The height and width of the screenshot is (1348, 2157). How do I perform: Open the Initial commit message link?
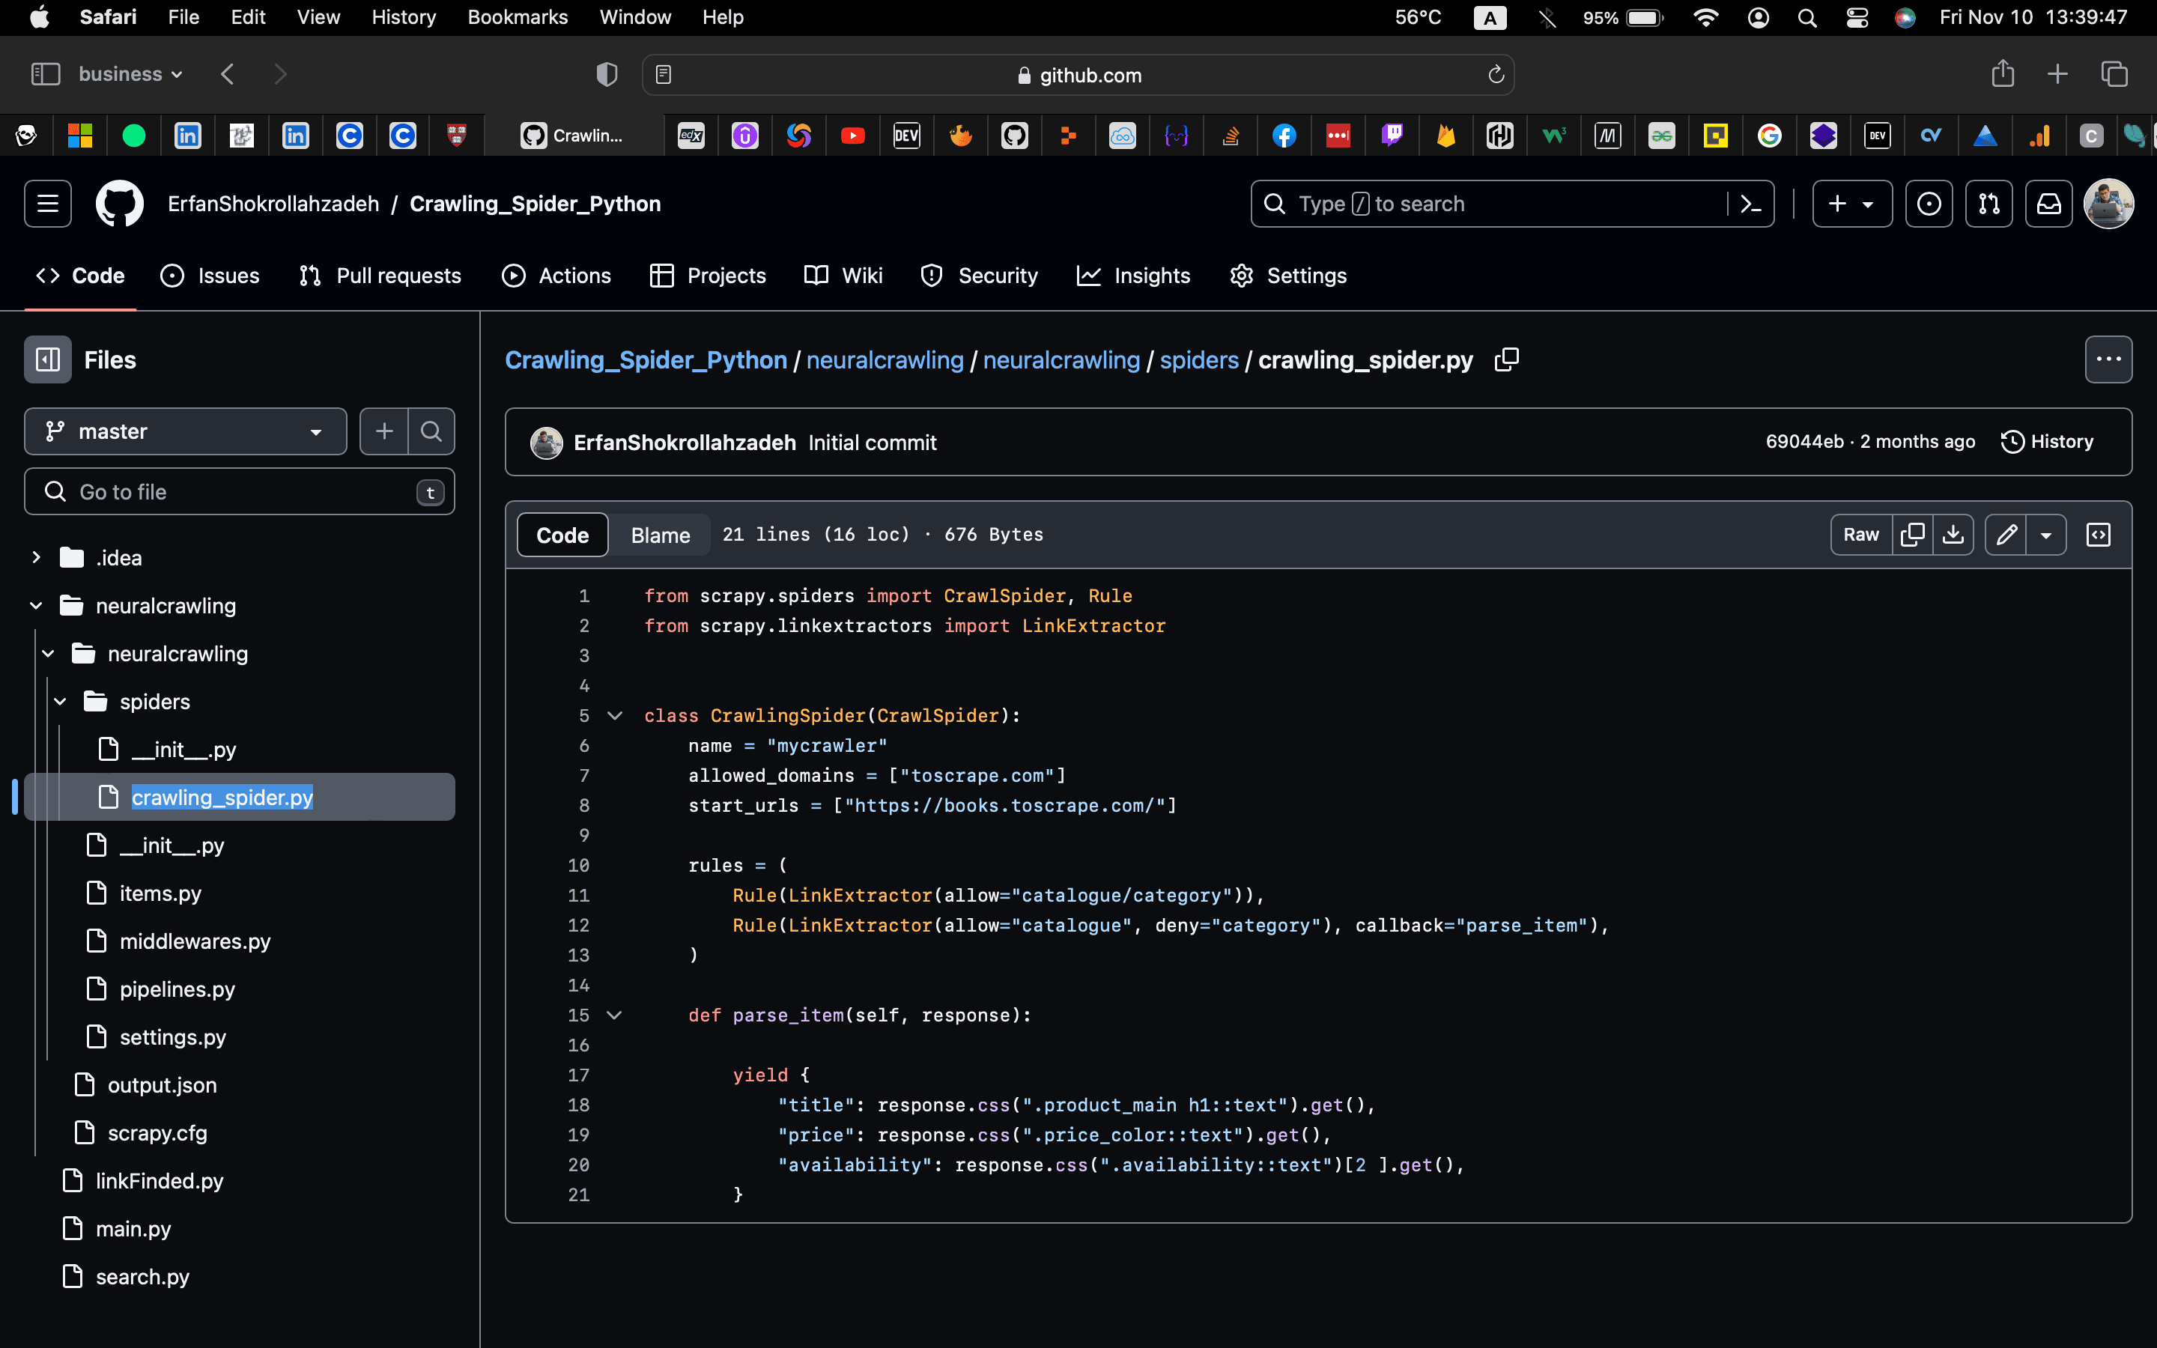872,442
